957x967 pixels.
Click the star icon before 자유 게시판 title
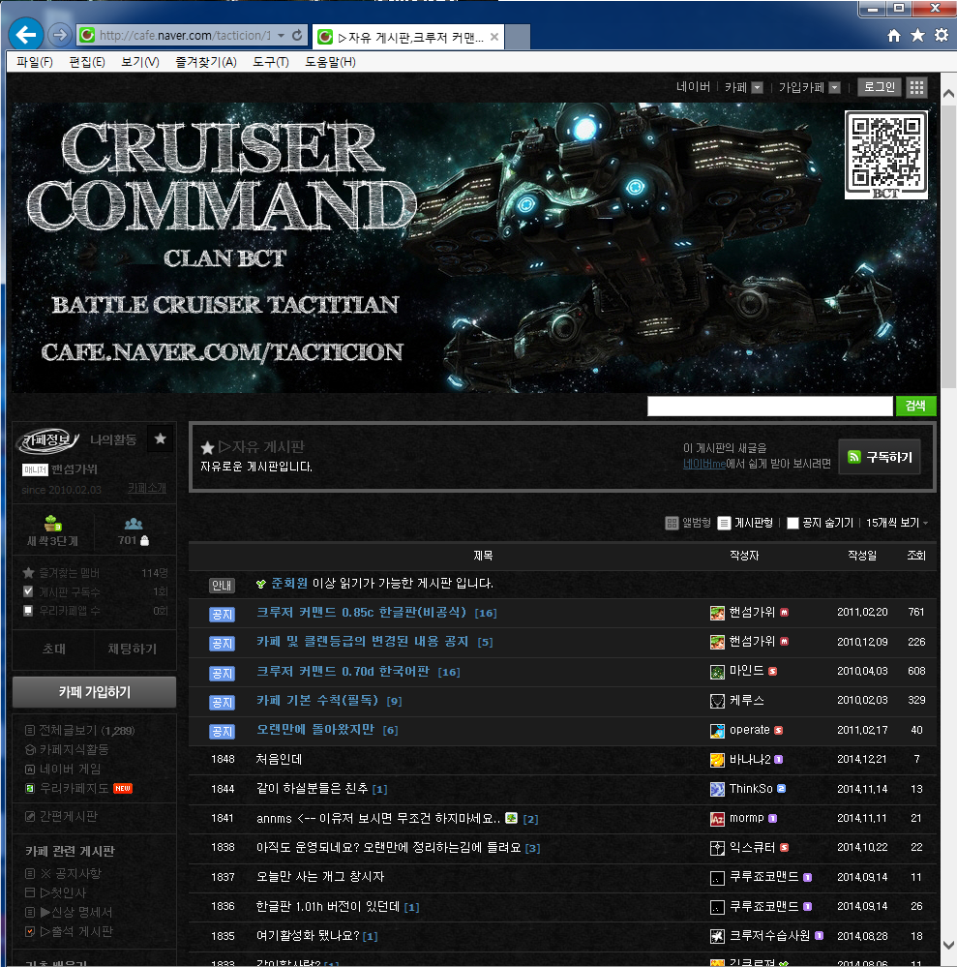[208, 448]
